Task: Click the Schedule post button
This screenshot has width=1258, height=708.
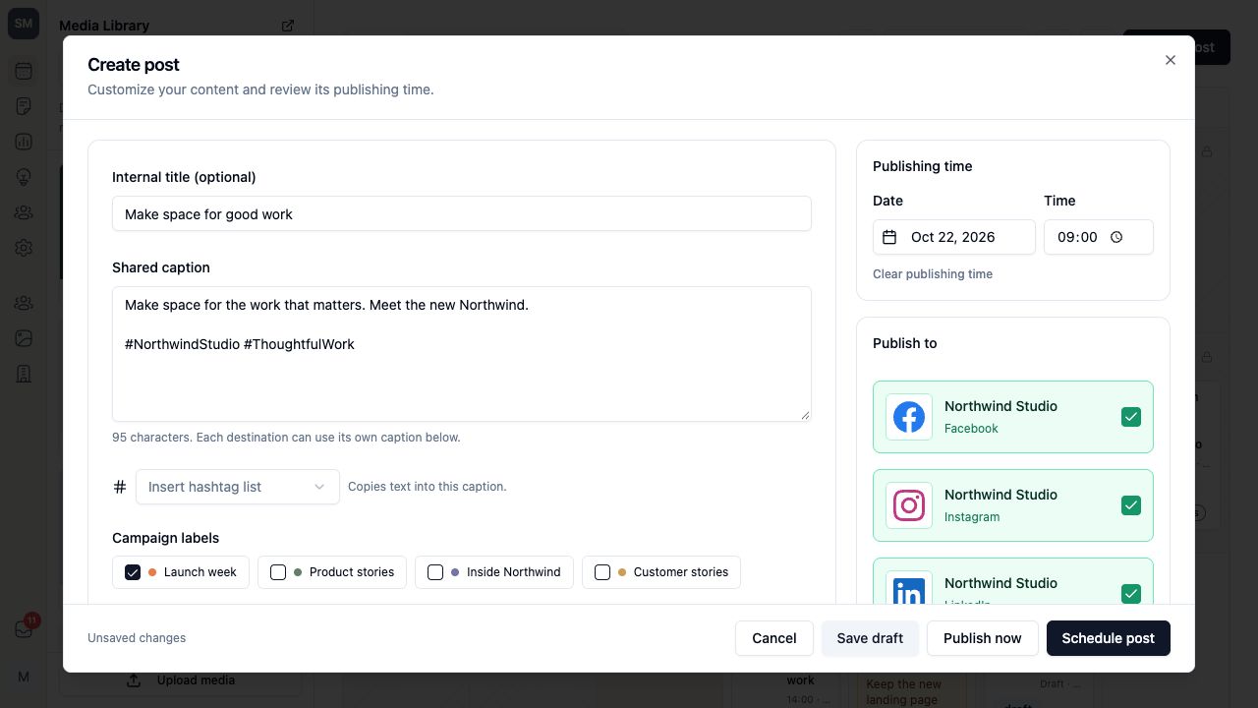Action: click(x=1109, y=638)
